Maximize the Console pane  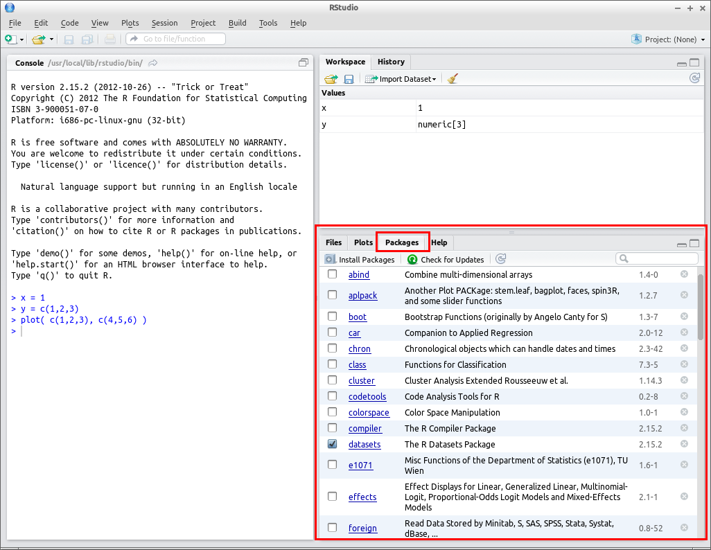coord(304,62)
